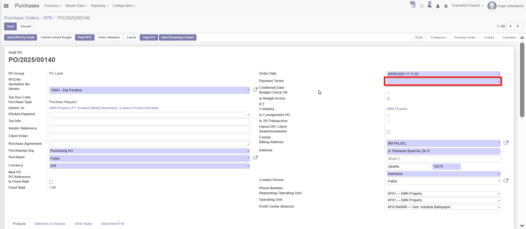Image resolution: width=526 pixels, height=229 pixels.
Task: Click Order Validation button
Action: pos(109,38)
